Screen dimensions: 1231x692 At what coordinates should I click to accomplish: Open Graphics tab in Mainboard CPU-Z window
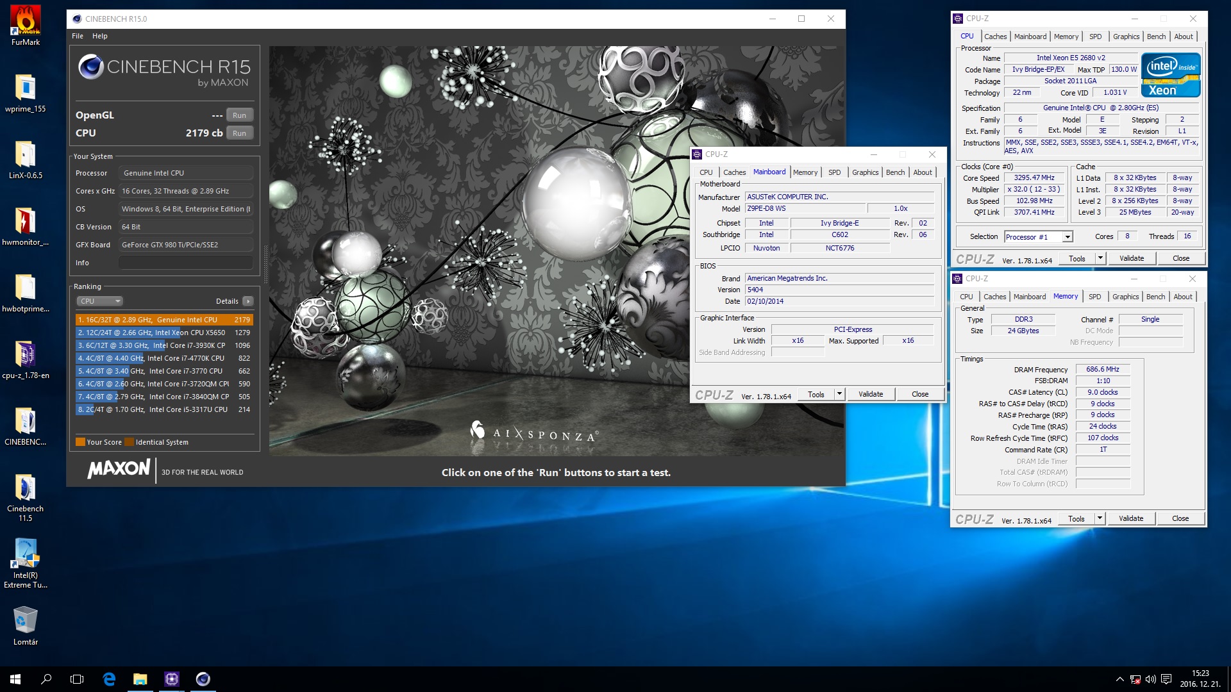pyautogui.click(x=865, y=172)
